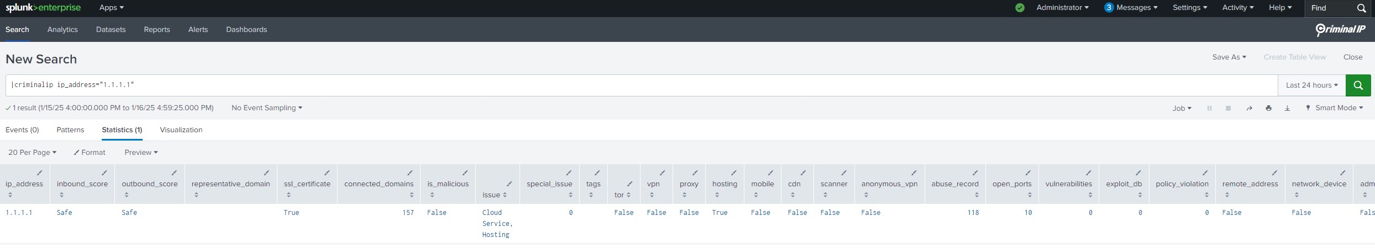Print the search results
Image resolution: width=1375 pixels, height=248 pixels.
(1268, 108)
